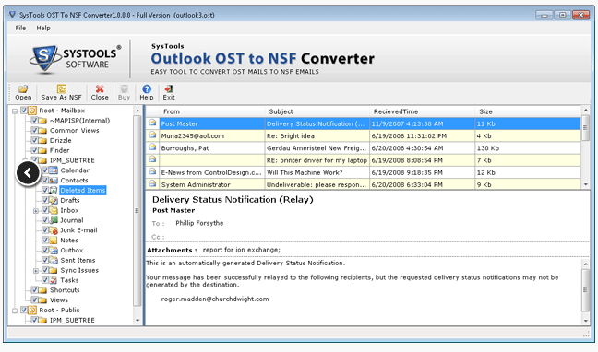Click the Save As NSF toolbar icon
Viewport: 598px width, 352px height.
tap(62, 88)
